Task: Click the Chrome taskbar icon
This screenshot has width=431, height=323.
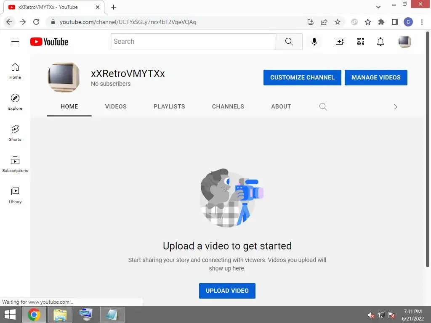Action: coord(34,315)
